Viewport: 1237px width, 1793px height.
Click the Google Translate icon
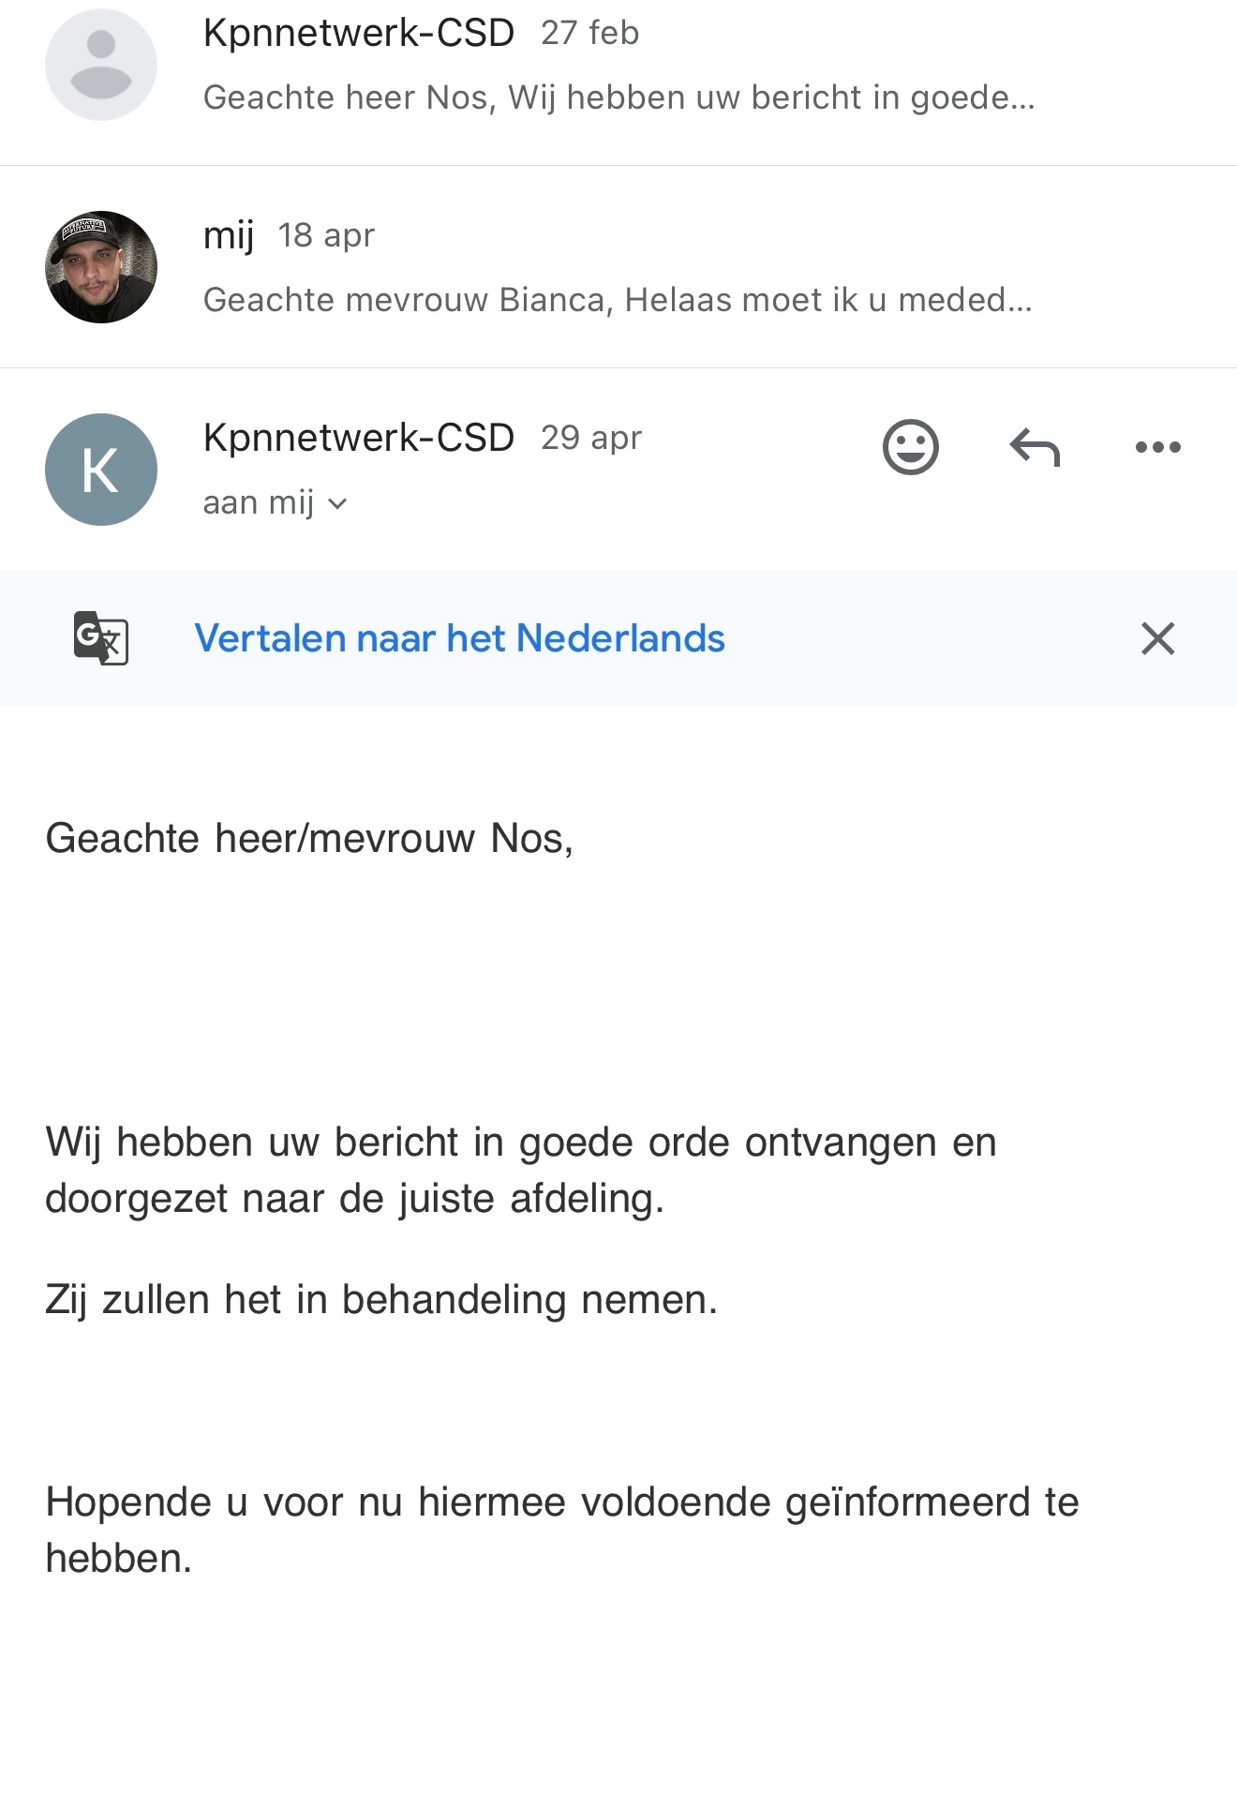pos(101,638)
